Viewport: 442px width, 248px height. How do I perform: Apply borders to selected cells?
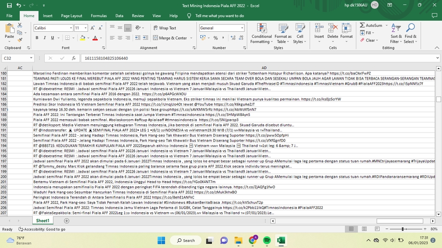pyautogui.click(x=67, y=38)
